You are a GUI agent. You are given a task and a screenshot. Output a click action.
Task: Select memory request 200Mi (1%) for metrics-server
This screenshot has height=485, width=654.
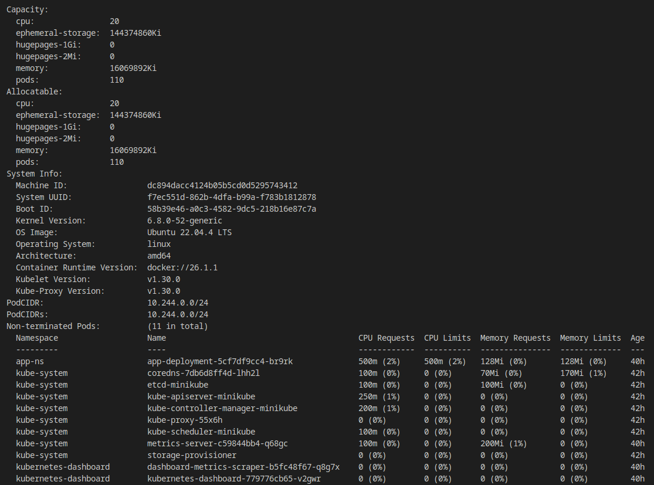pyautogui.click(x=503, y=443)
